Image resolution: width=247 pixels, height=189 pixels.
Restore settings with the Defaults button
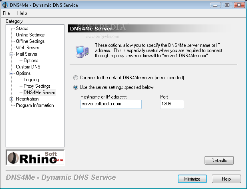tap(219, 160)
